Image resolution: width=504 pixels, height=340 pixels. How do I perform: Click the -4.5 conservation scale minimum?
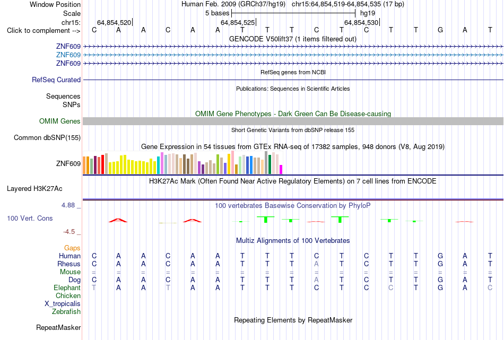click(x=69, y=232)
